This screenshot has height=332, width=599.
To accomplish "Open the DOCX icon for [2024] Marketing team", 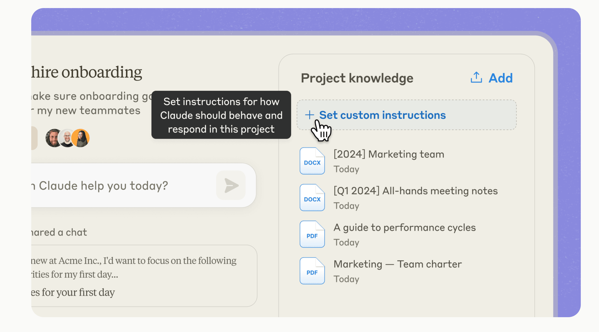I will pyautogui.click(x=312, y=161).
